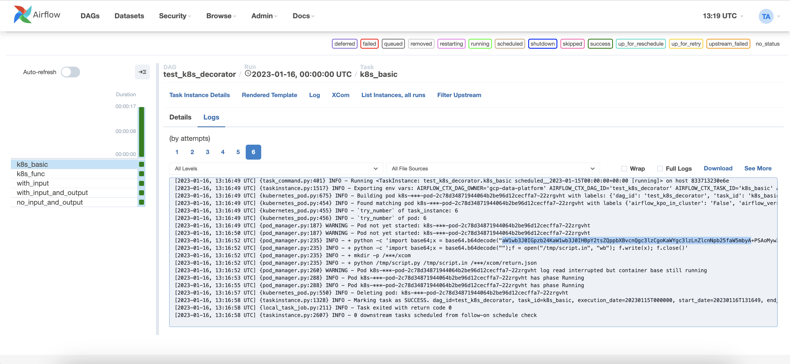
Task: Check the Full Logs checkbox
Action: click(660, 169)
